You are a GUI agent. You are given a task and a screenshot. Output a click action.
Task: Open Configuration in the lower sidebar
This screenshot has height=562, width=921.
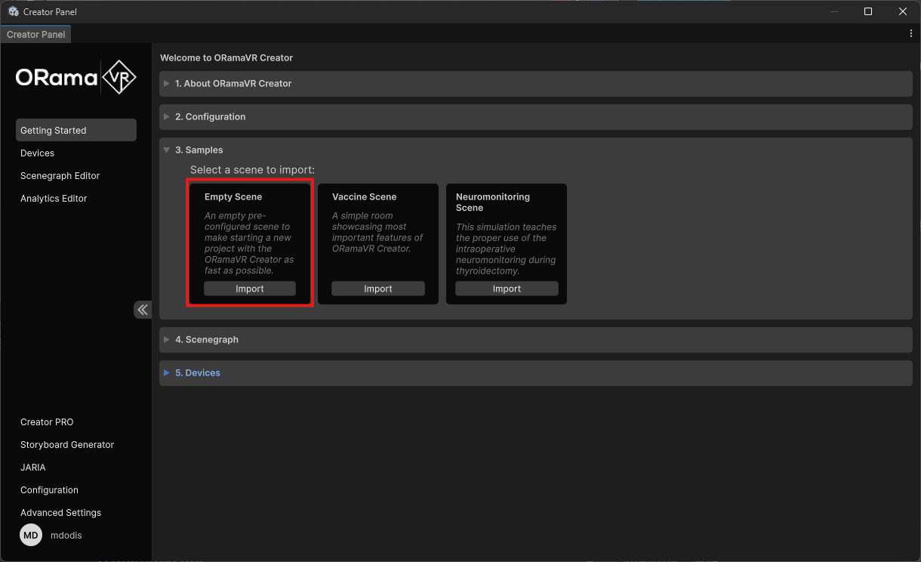coord(76,489)
